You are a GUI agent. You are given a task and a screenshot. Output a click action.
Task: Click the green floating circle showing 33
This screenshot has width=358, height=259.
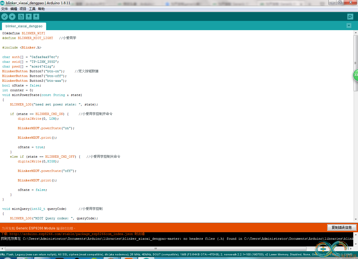pos(355,75)
